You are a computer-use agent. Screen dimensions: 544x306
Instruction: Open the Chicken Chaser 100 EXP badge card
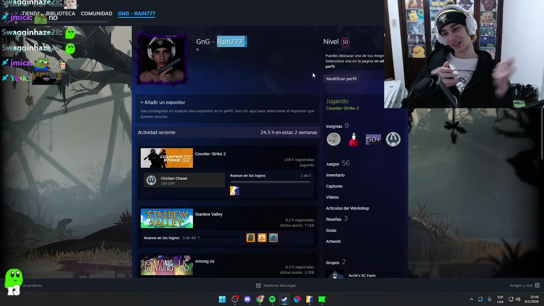[184, 181]
